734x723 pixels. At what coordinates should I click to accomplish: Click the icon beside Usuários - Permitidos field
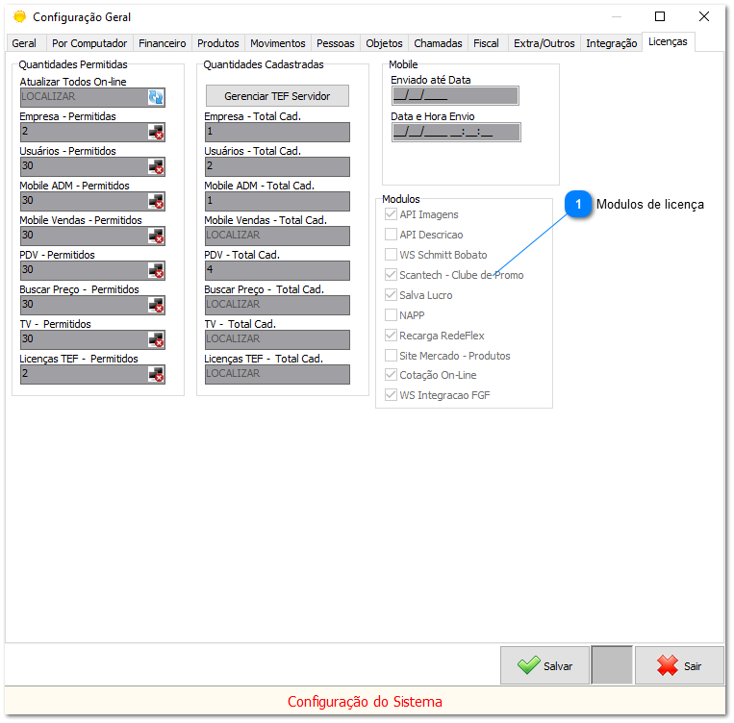coord(156,166)
